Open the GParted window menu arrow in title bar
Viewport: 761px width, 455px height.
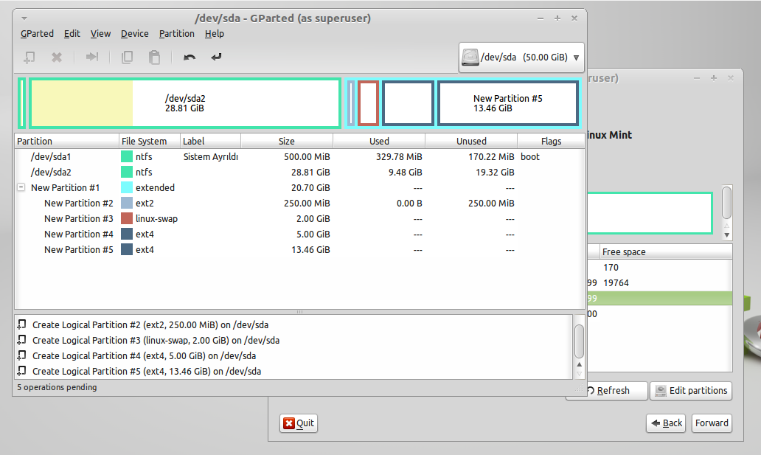coord(24,18)
